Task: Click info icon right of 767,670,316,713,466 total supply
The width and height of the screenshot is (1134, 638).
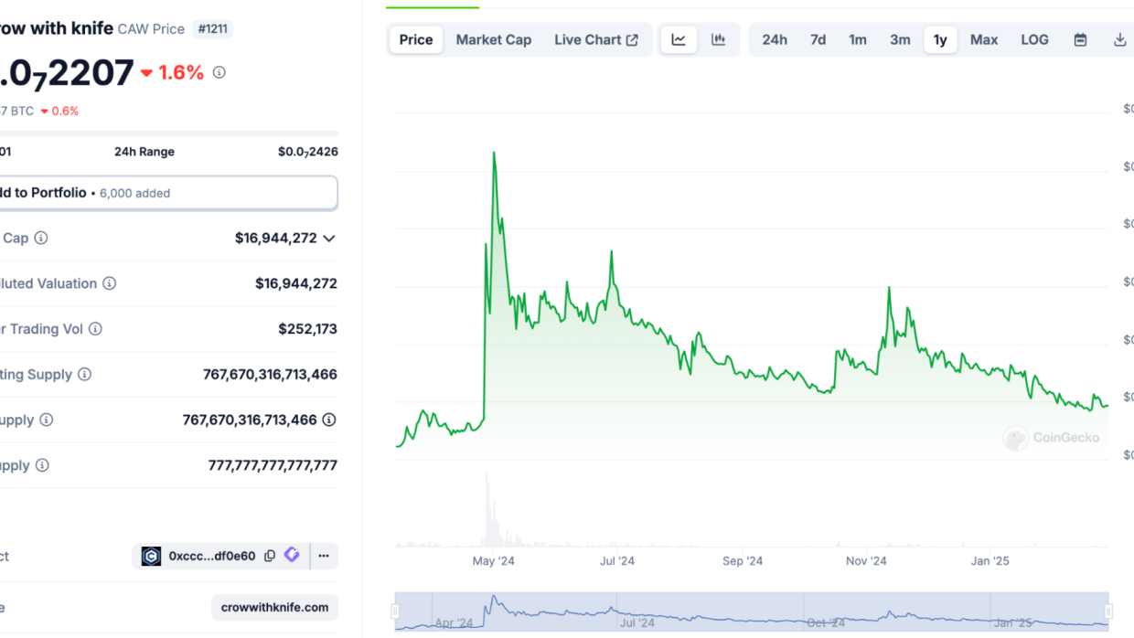Action: click(x=329, y=420)
